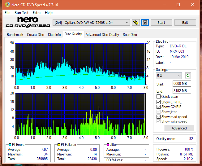The width and height of the screenshot is (202, 166).
Task: Click PI Failures average 0.09
Action: coord(93,149)
